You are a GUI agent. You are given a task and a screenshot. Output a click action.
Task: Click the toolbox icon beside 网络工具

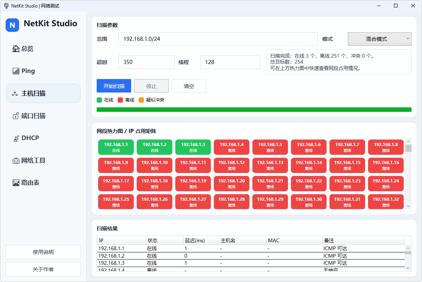[16, 161]
